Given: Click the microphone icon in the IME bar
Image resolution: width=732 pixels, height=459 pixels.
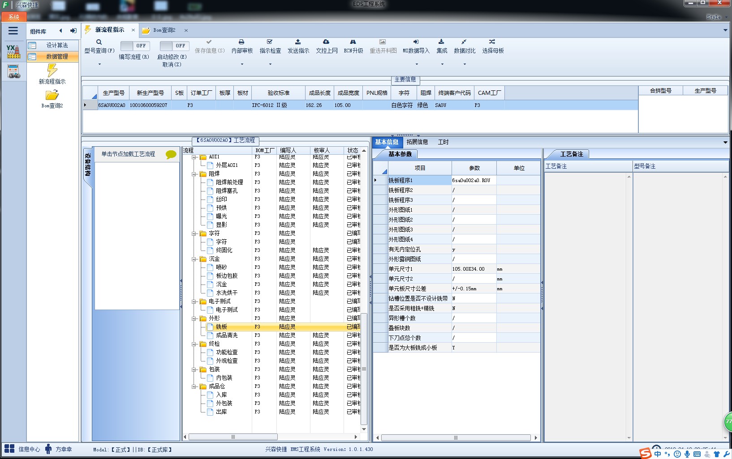Looking at the screenshot, I should click(687, 454).
